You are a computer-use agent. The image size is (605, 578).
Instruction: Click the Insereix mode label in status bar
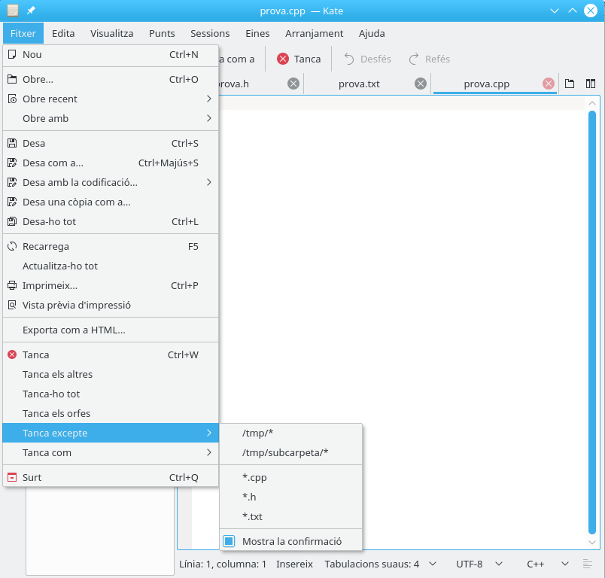click(294, 564)
